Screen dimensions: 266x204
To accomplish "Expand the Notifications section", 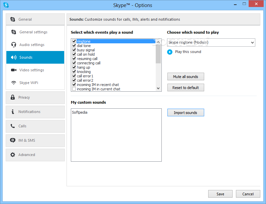I will [x=35, y=112].
